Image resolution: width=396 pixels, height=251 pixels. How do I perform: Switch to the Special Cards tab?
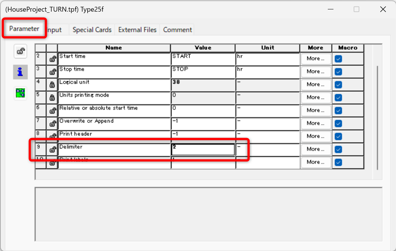[92, 30]
